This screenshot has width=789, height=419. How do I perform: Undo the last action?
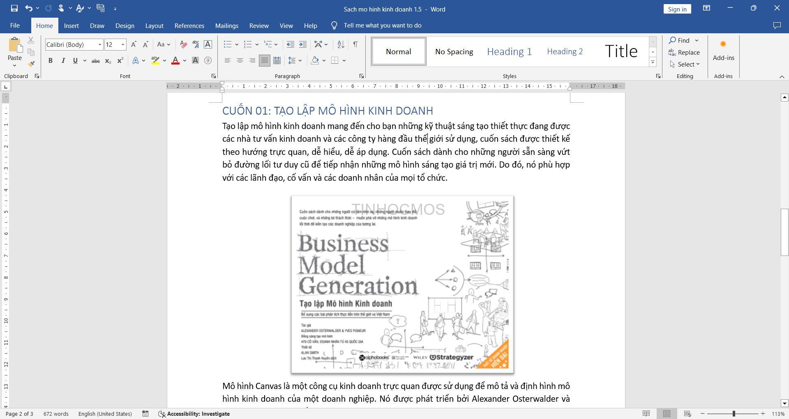(28, 8)
